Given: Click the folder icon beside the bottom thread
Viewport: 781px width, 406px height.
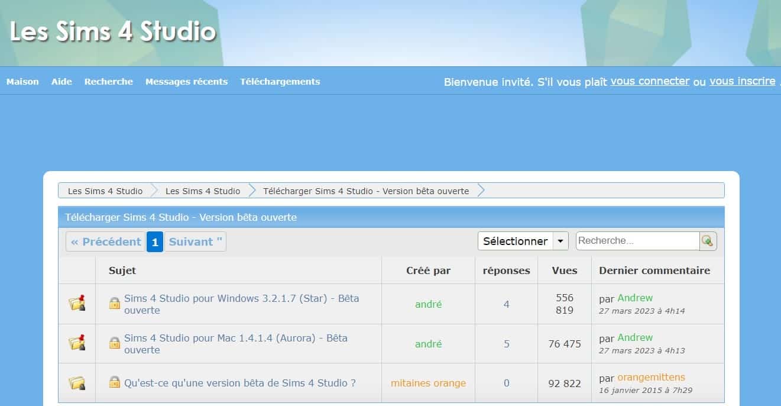Looking at the screenshot, I should 77,383.
